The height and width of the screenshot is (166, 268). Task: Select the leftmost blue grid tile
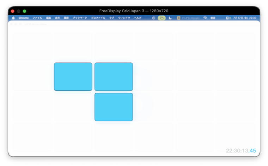point(73,77)
